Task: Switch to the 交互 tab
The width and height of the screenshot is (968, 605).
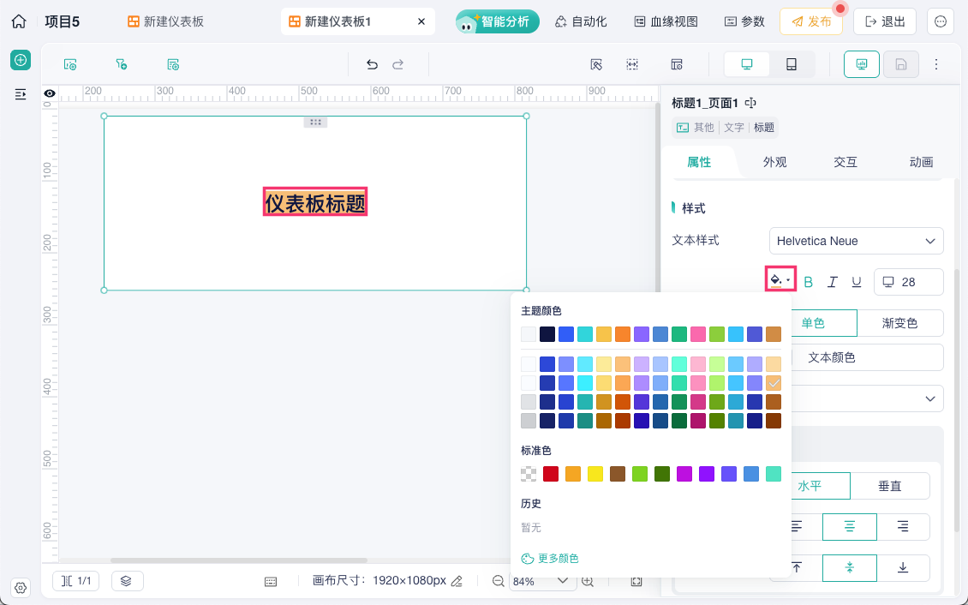Action: point(846,162)
